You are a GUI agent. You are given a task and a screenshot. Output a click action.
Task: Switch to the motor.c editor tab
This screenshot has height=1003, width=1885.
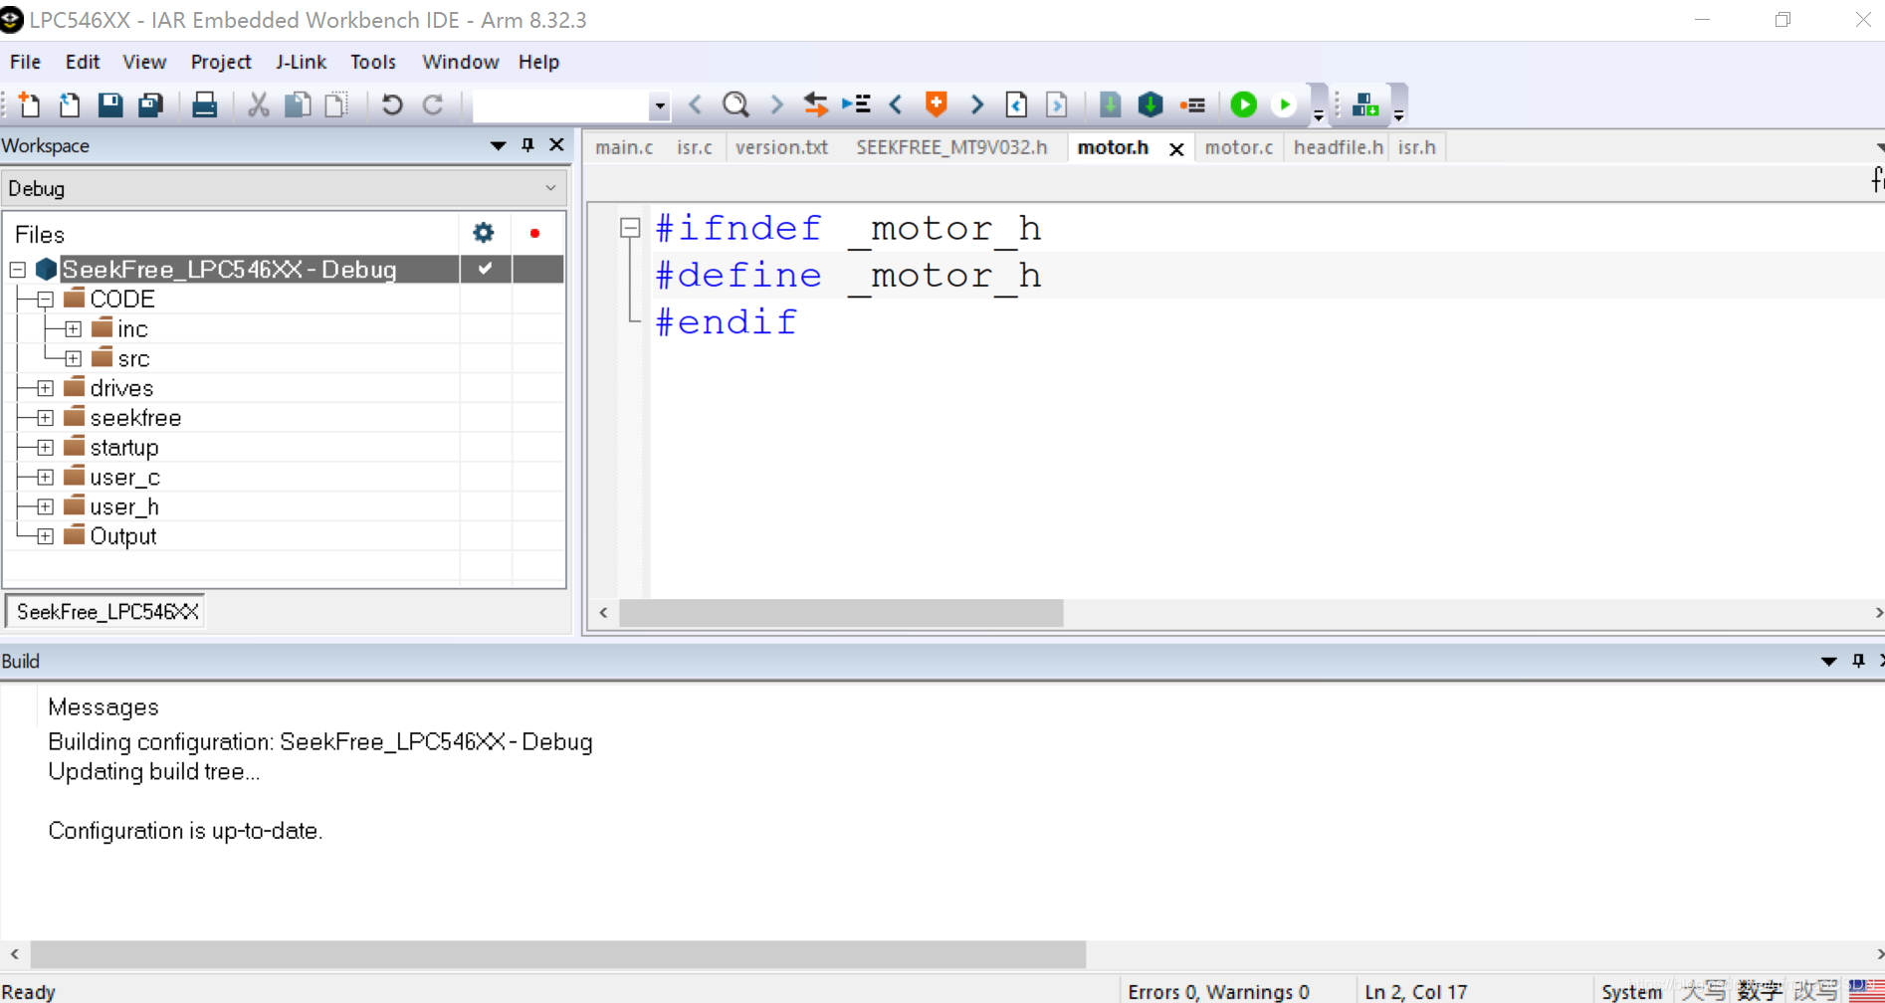(x=1238, y=147)
